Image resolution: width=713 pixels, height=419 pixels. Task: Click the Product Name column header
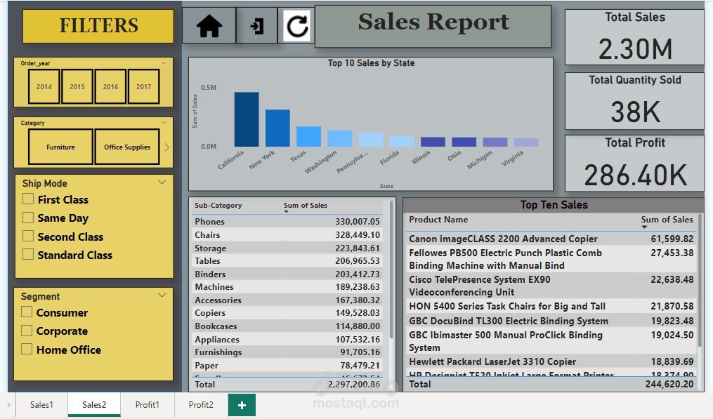click(438, 220)
